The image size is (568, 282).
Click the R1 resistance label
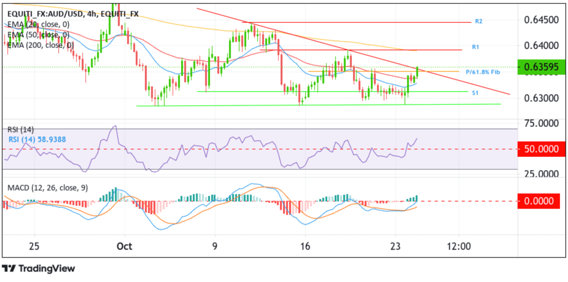476,47
